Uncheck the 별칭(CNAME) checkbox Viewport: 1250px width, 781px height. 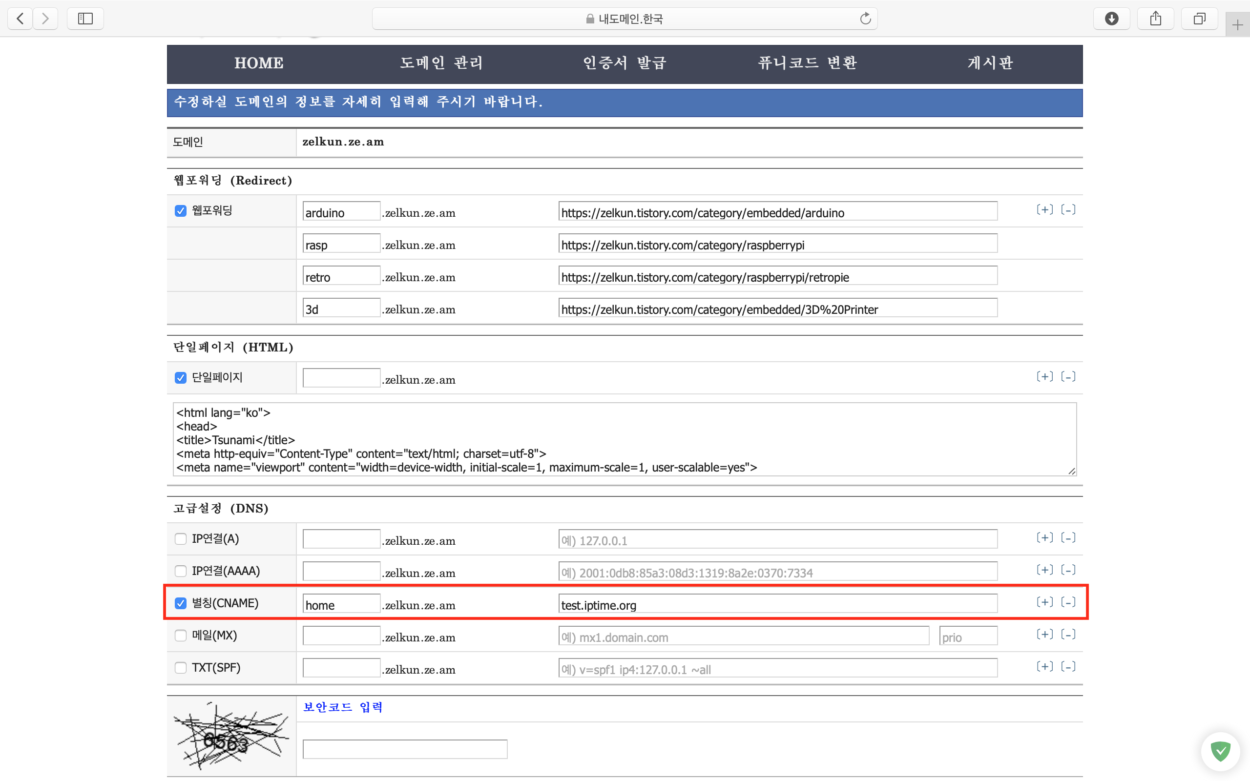pyautogui.click(x=180, y=603)
